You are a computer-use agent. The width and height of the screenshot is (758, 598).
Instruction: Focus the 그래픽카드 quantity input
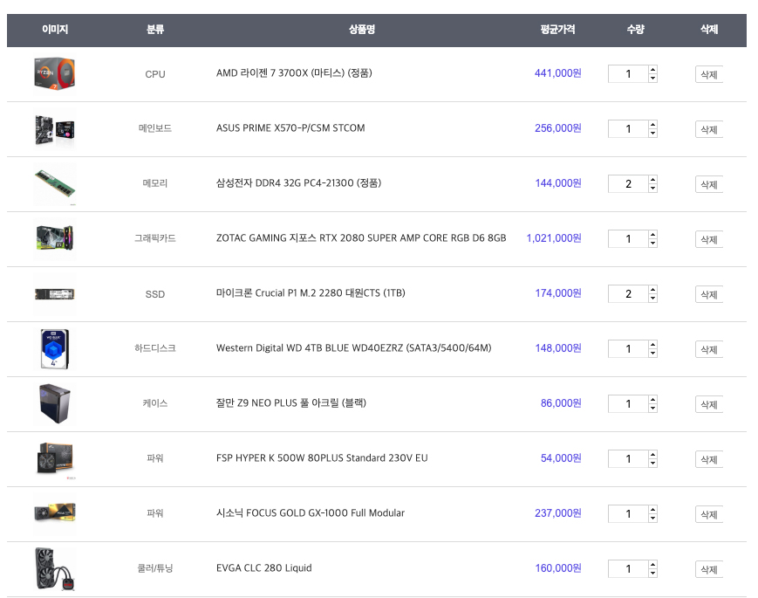click(x=628, y=239)
